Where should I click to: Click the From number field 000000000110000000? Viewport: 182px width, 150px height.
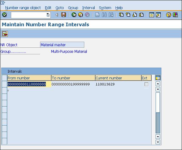point(29,84)
